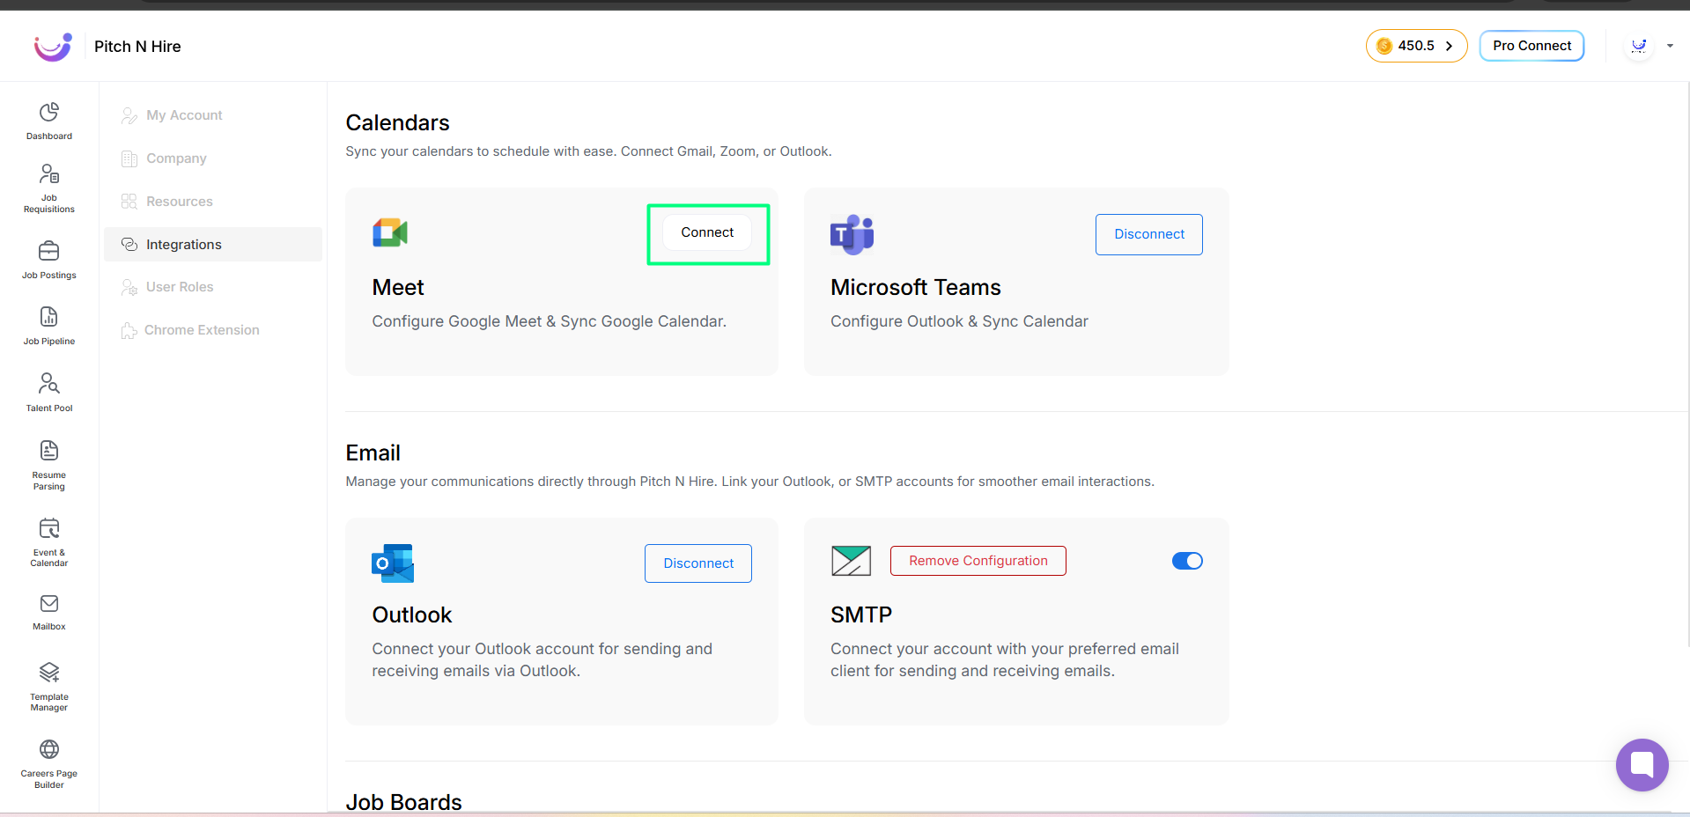Click the Microsoft Teams logo icon
This screenshot has height=817, width=1690.
[852, 234]
